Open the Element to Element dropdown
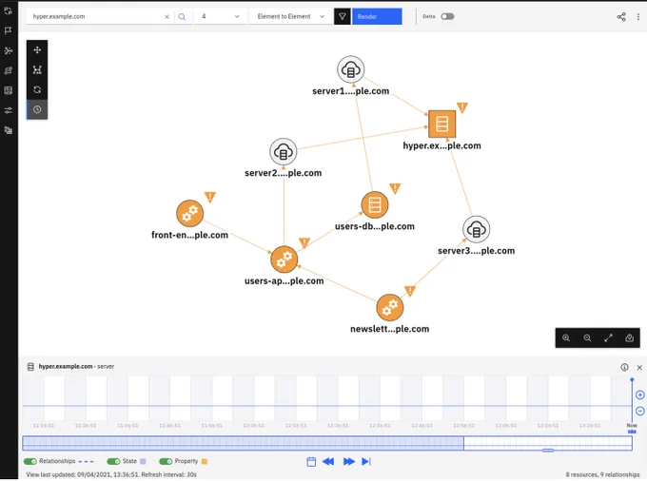Viewport: 647px width, 481px height. (290, 16)
